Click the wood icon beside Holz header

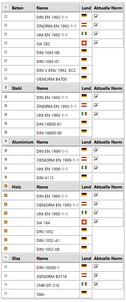click(x=6, y=186)
